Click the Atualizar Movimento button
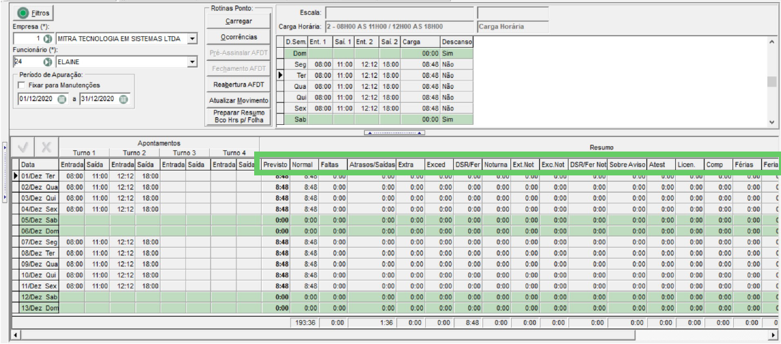The width and height of the screenshot is (781, 344). pyautogui.click(x=238, y=100)
